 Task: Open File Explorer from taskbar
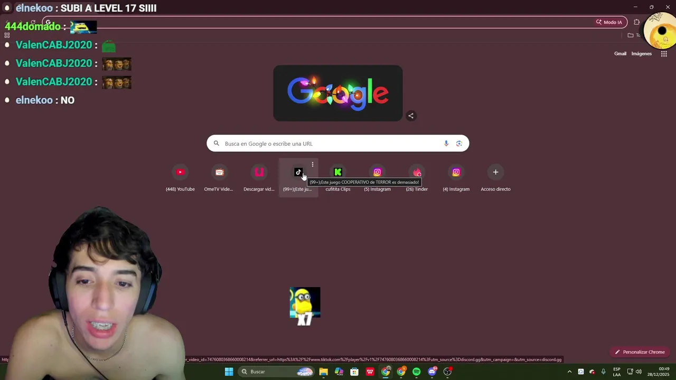tap(323, 372)
